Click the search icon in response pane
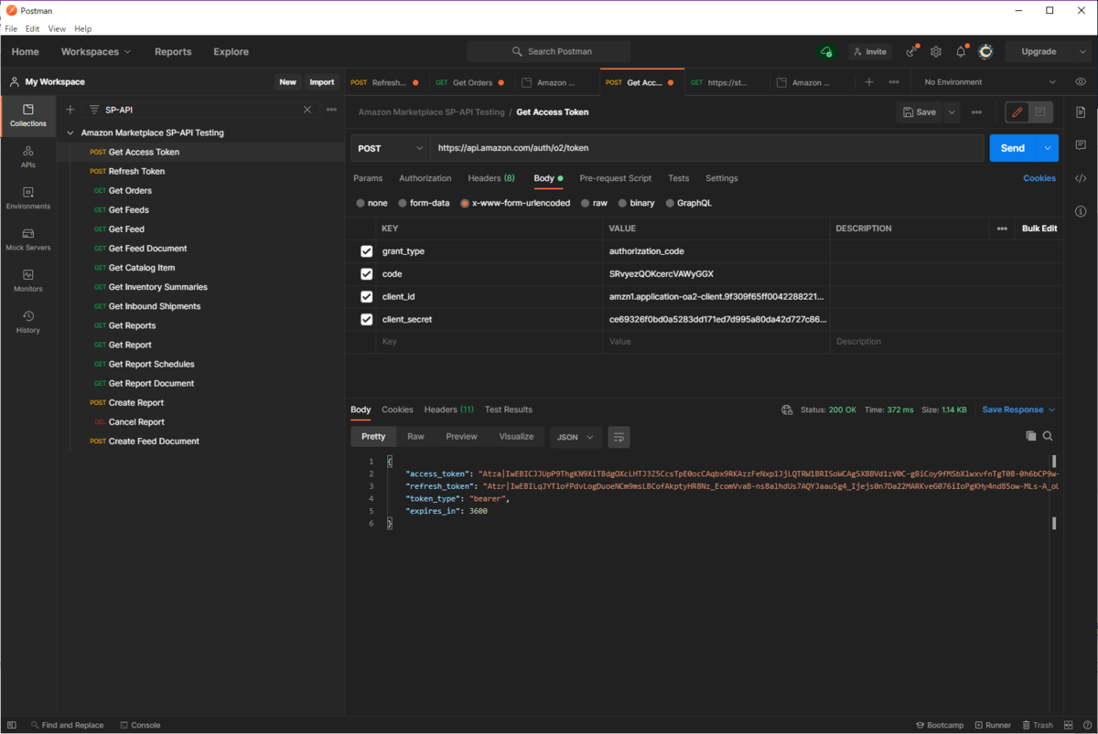Image resolution: width=1098 pixels, height=734 pixels. pyautogui.click(x=1049, y=436)
